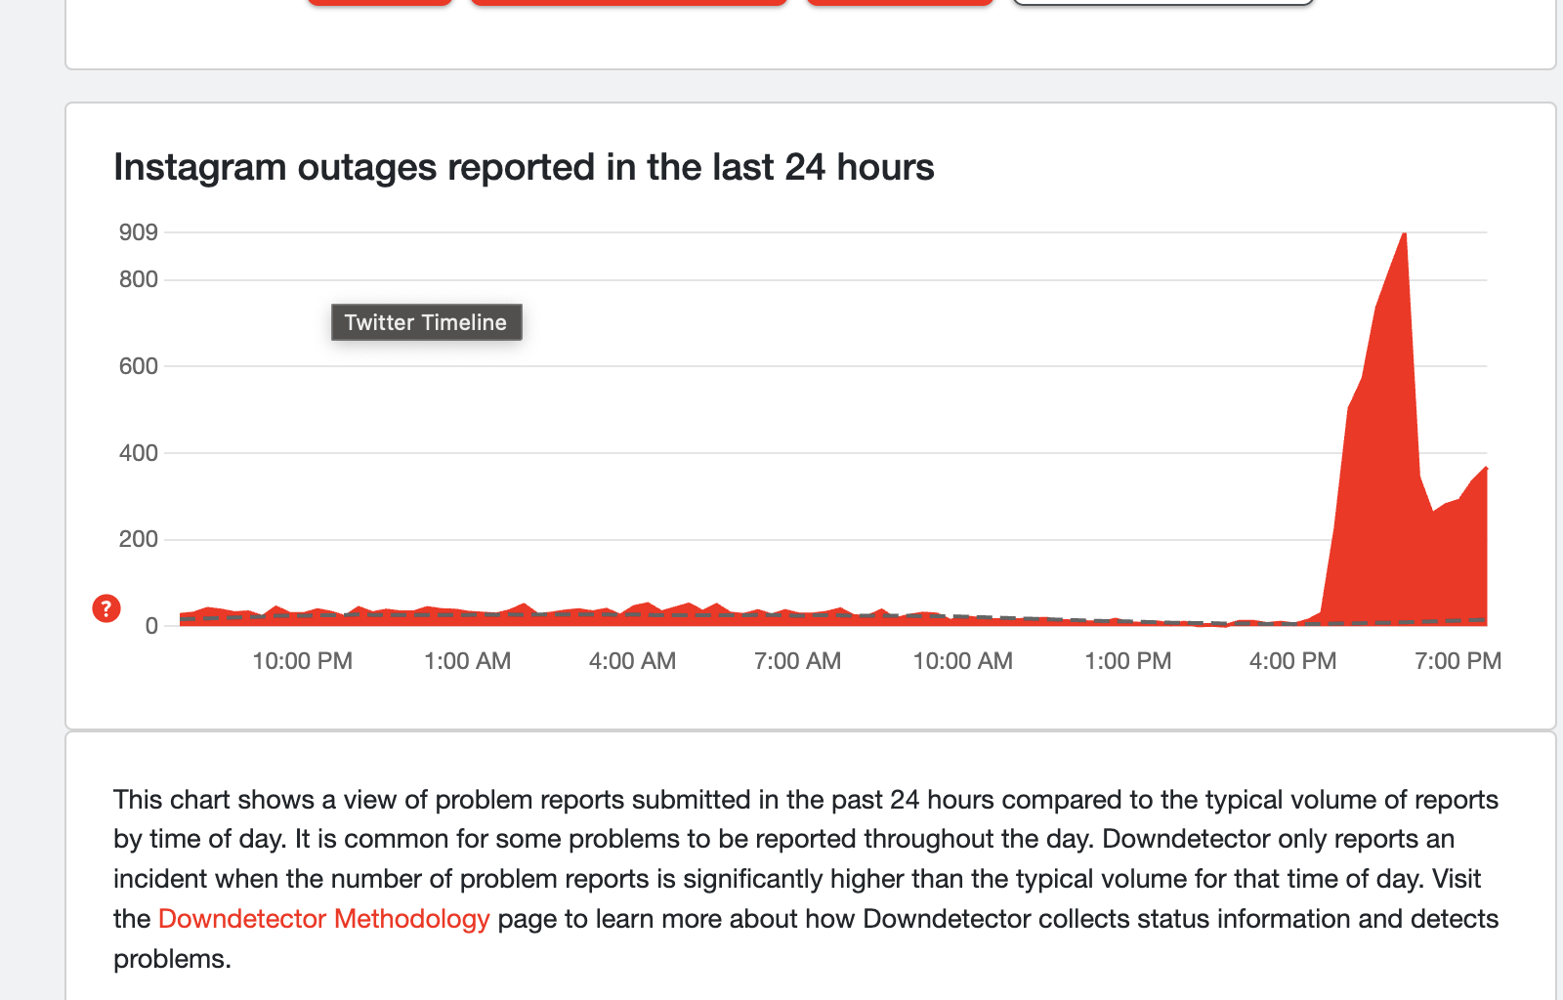Open the Downdetector Methodology link
The height and width of the screenshot is (1000, 1563).
coord(323,919)
